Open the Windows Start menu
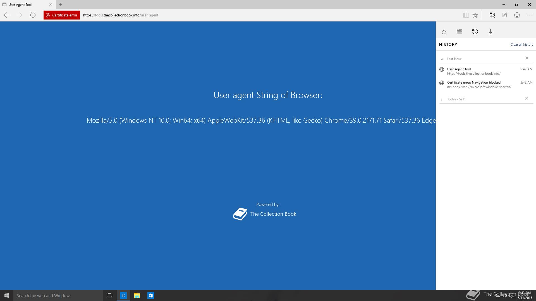This screenshot has width=536, height=301. click(x=7, y=295)
